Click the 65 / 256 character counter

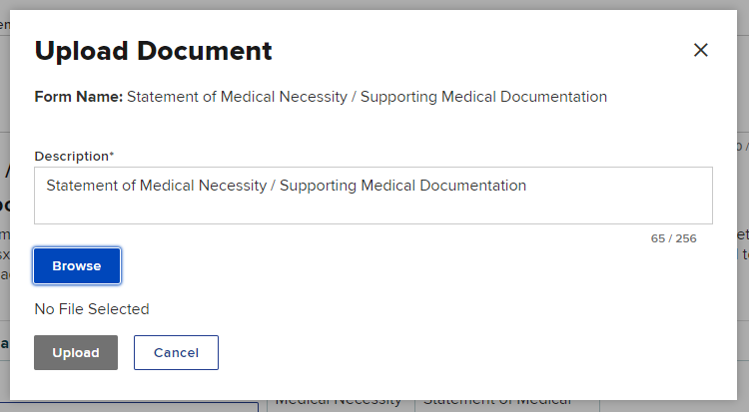[672, 238]
